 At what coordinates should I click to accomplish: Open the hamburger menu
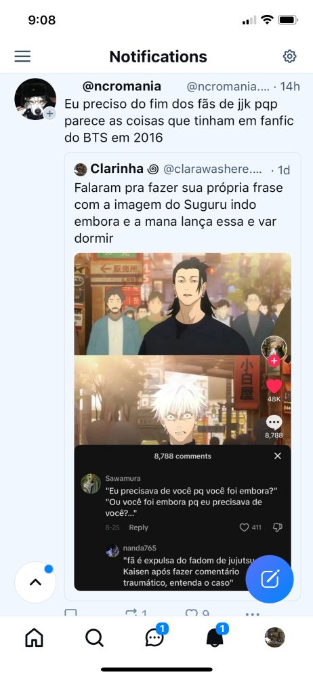pyautogui.click(x=22, y=56)
